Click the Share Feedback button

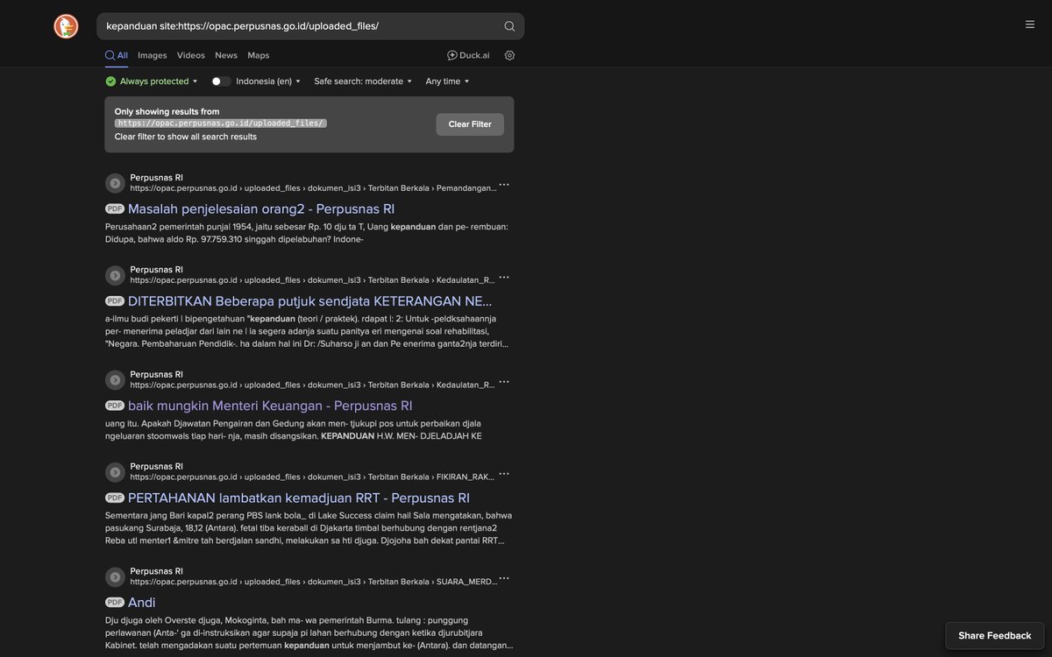[x=995, y=636]
